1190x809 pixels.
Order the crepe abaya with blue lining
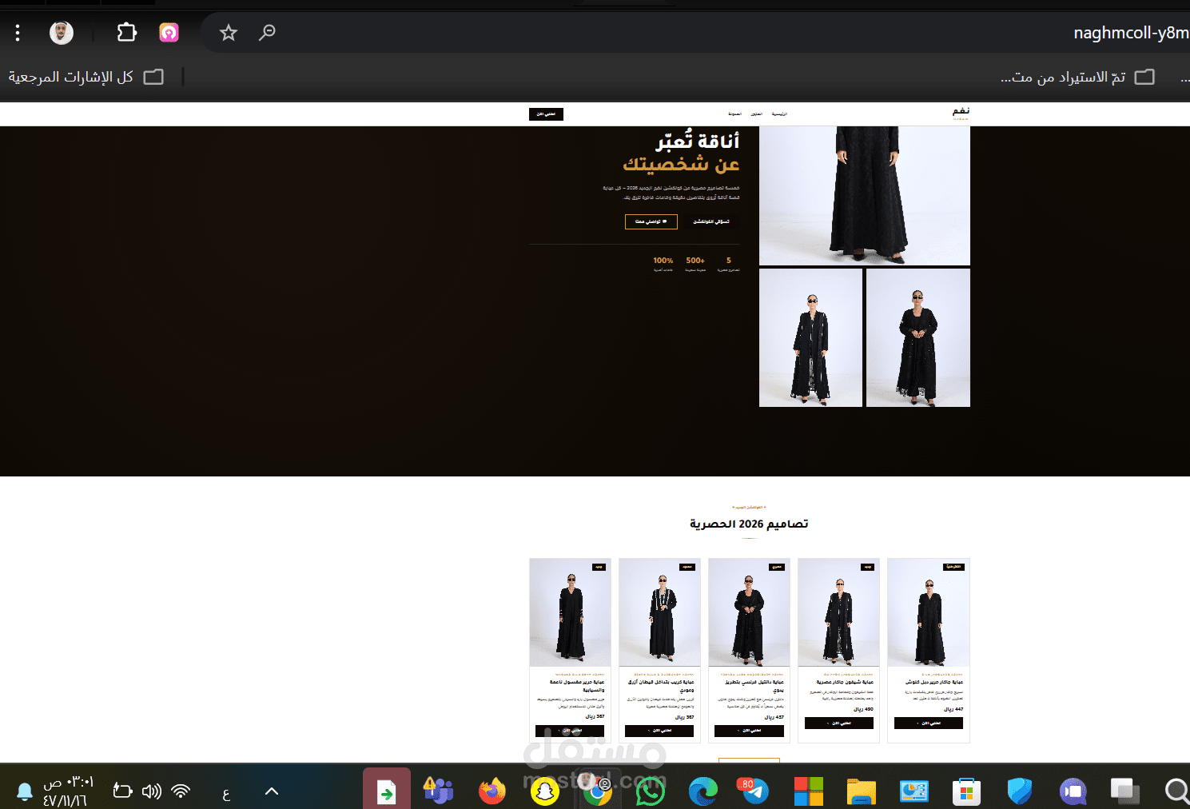[660, 731]
